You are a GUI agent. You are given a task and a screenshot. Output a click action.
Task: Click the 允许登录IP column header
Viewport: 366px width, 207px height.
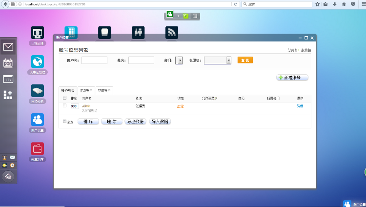pos(210,98)
